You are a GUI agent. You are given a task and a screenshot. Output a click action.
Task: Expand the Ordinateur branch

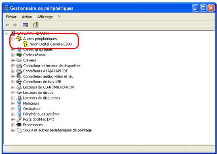(x=13, y=109)
